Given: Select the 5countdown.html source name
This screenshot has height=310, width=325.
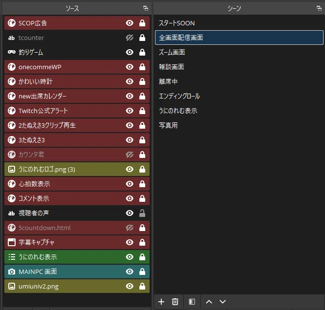Looking at the screenshot, I should tap(44, 228).
